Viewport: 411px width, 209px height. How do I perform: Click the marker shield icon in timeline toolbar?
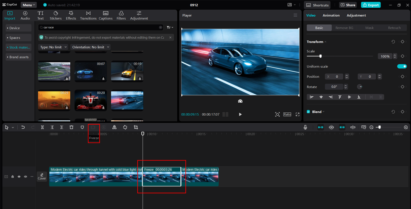[x=82, y=127]
